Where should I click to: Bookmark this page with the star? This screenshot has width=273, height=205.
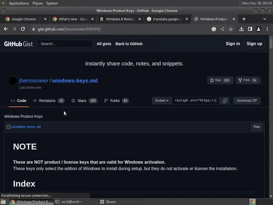[231, 29]
